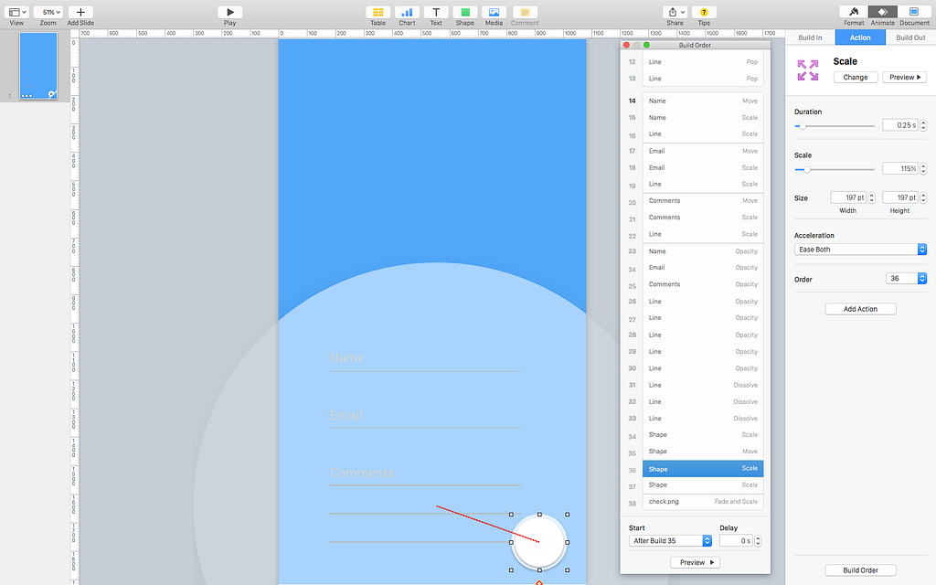The height and width of the screenshot is (585, 936).
Task: Select build 12 Line Pop row
Action: coord(703,61)
